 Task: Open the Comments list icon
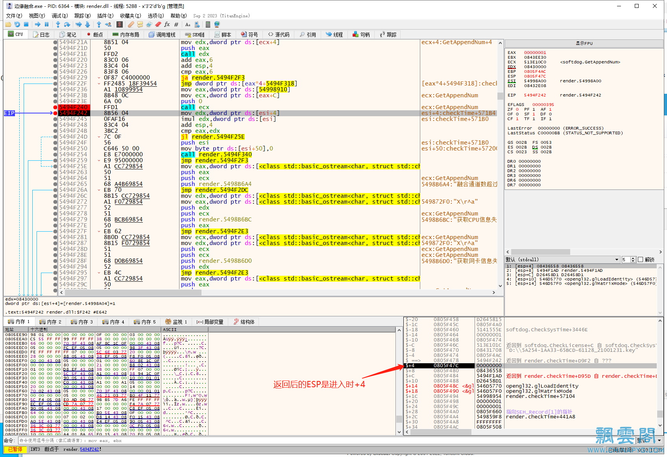tap(140, 24)
